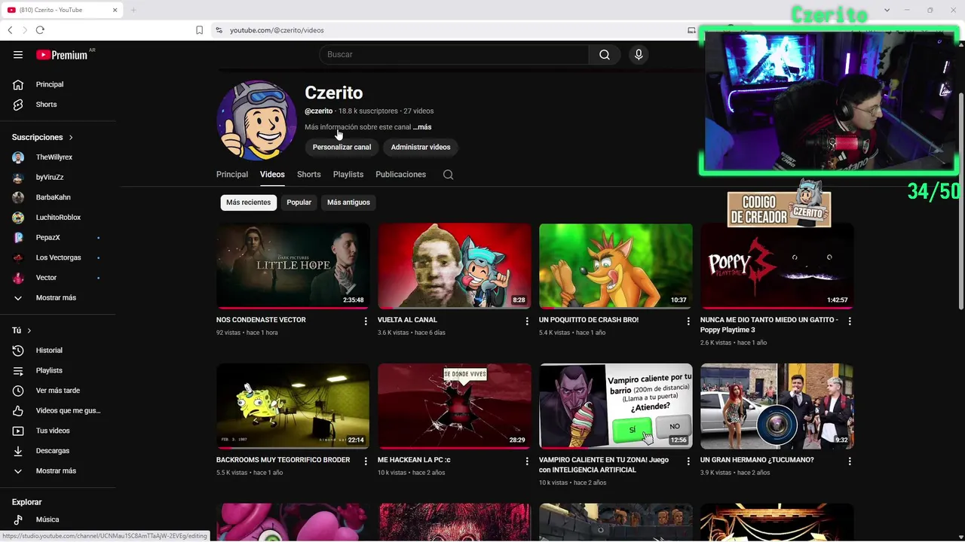
Task: Open Ver más tarde in sidebar
Action: pos(57,391)
